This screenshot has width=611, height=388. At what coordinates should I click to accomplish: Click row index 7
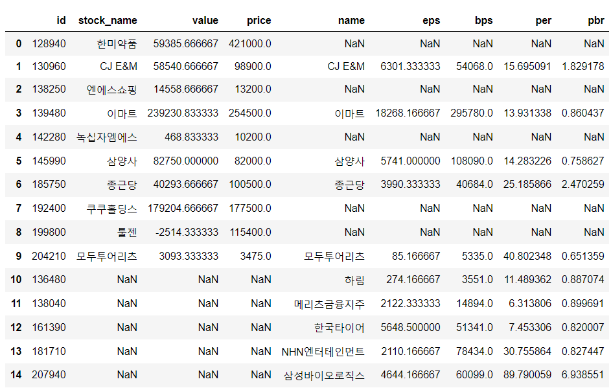click(x=19, y=209)
